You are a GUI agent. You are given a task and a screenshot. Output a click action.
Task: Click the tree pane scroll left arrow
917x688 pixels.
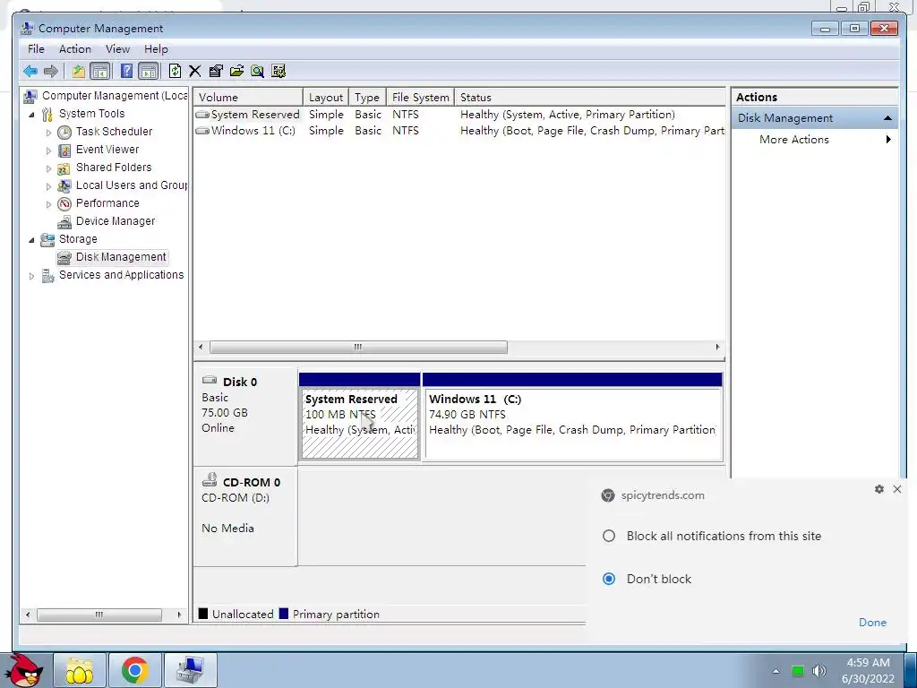[x=28, y=615]
